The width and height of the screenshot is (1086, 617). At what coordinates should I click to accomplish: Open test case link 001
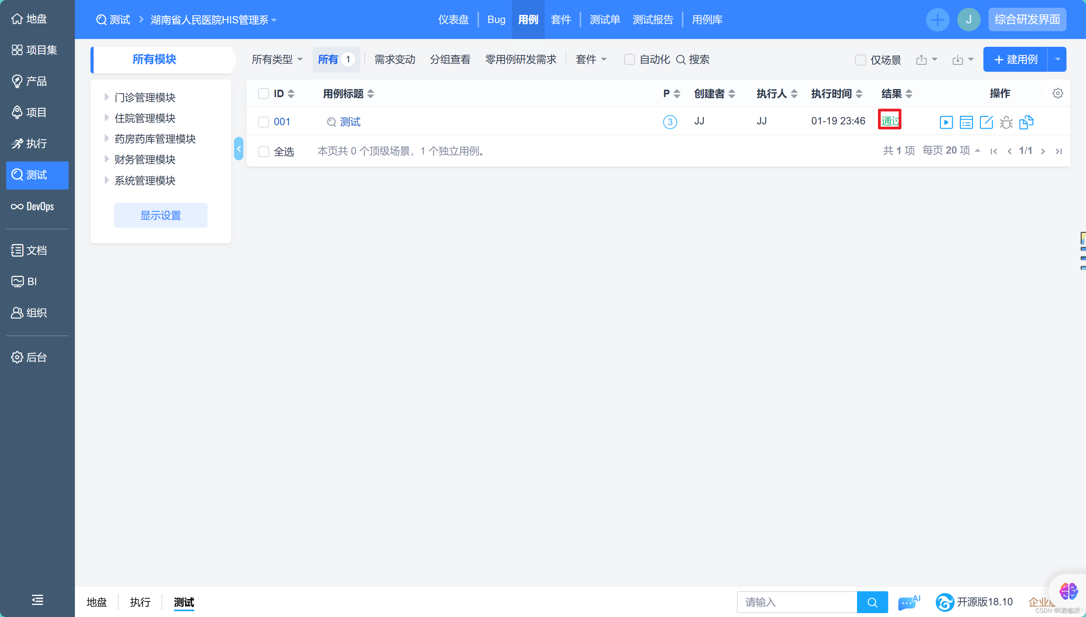(x=282, y=122)
